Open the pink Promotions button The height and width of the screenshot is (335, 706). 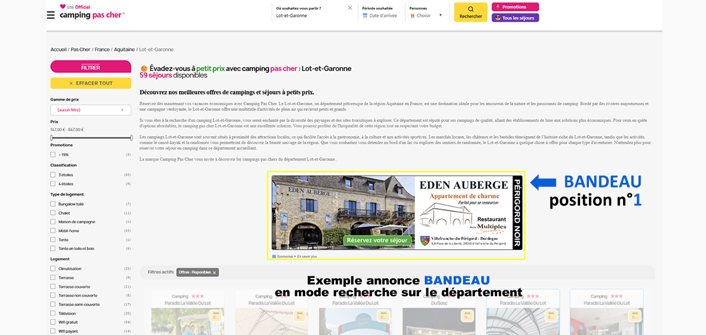point(515,7)
